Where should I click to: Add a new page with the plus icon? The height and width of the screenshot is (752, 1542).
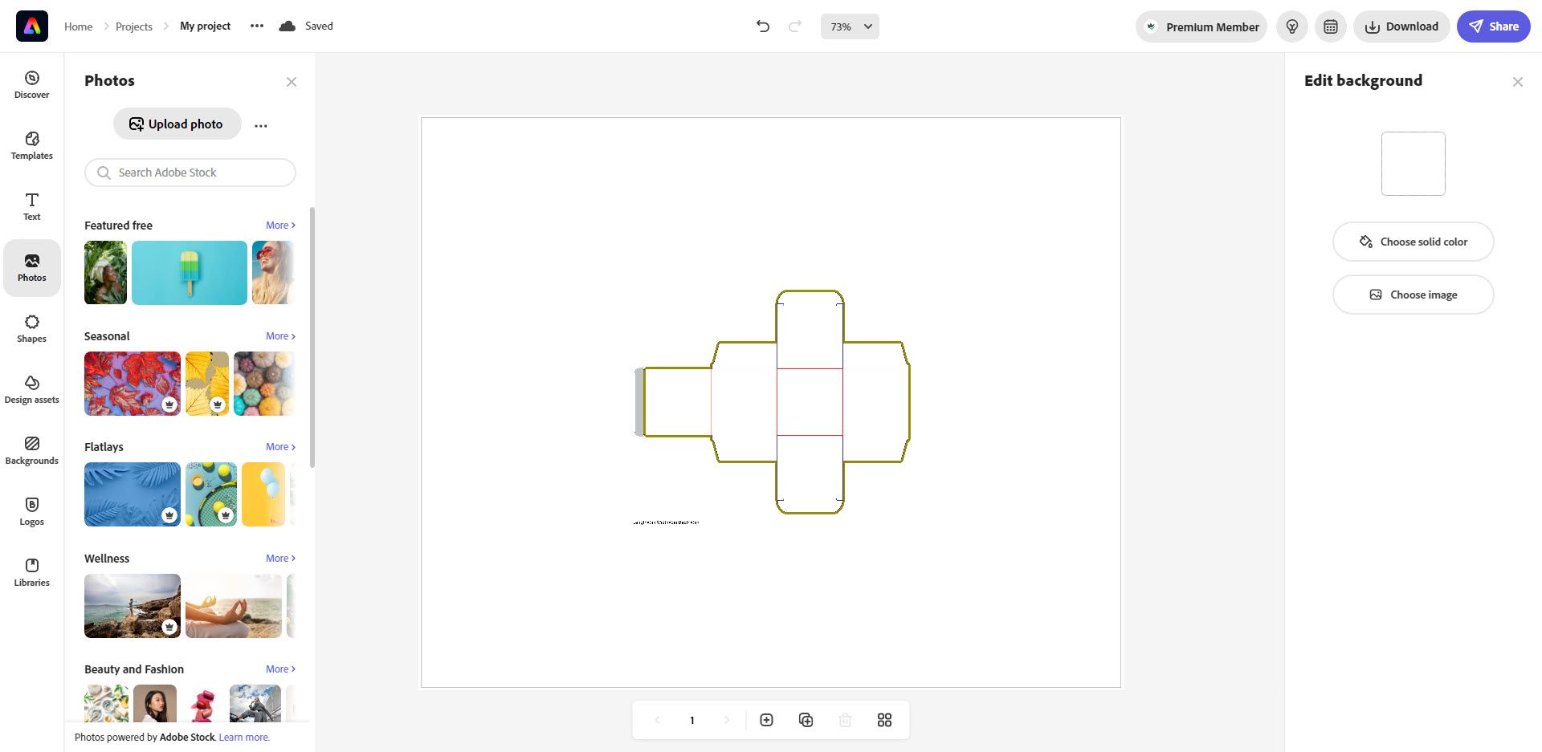pyautogui.click(x=766, y=720)
